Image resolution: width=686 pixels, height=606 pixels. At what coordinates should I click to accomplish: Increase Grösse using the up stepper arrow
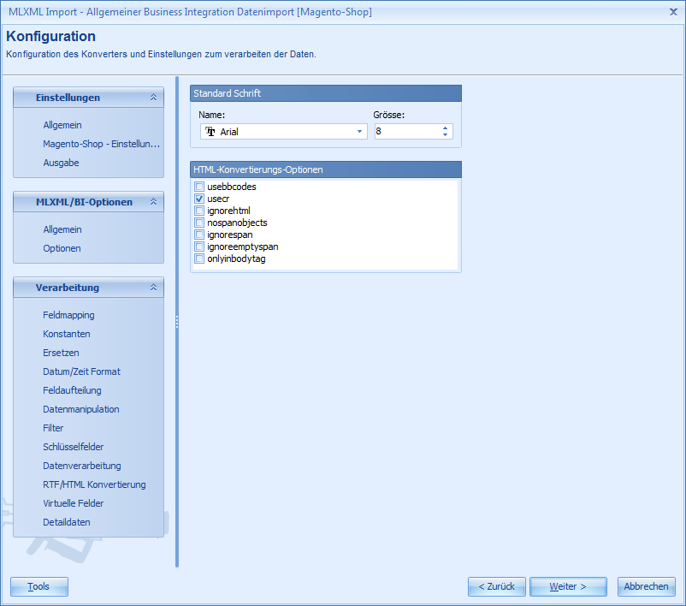coord(445,128)
